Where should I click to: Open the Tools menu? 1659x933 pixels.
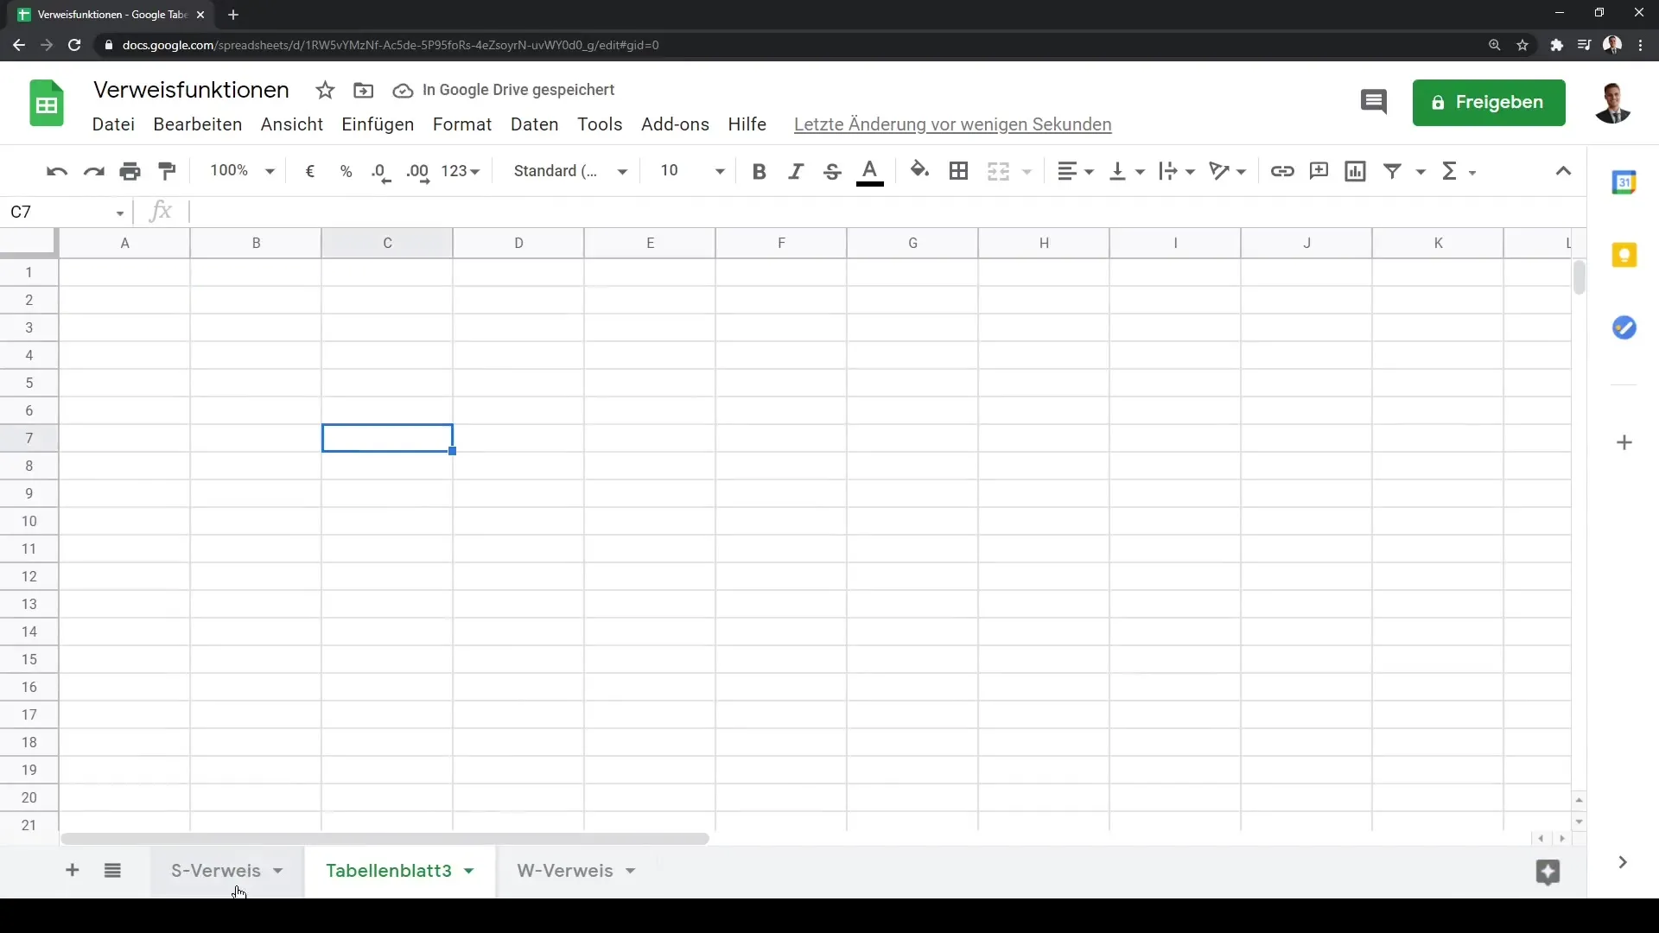(600, 124)
